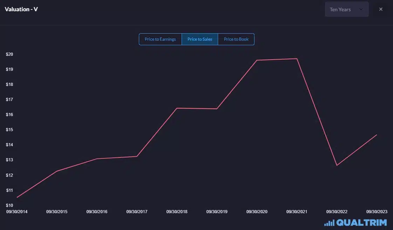Click the 09/30/2018 axis label
The width and height of the screenshot is (393, 230).
[x=177, y=211]
